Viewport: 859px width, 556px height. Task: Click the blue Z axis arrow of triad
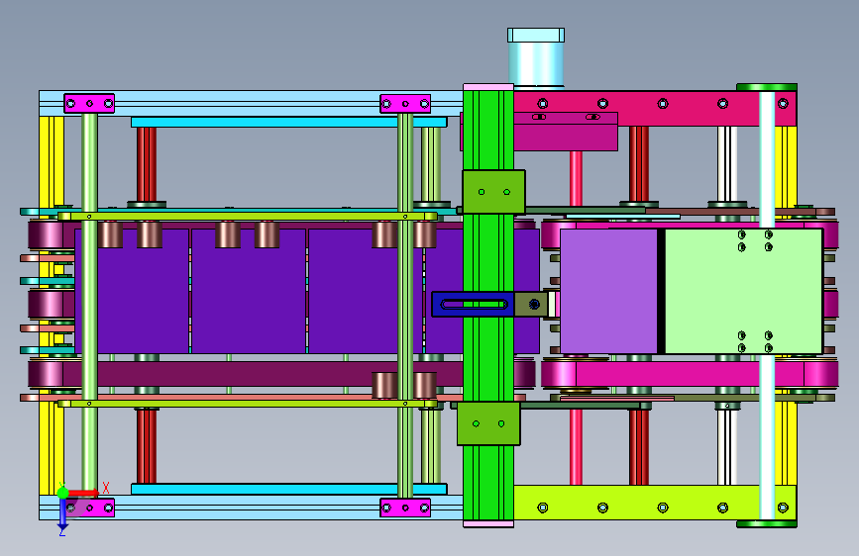(x=62, y=514)
